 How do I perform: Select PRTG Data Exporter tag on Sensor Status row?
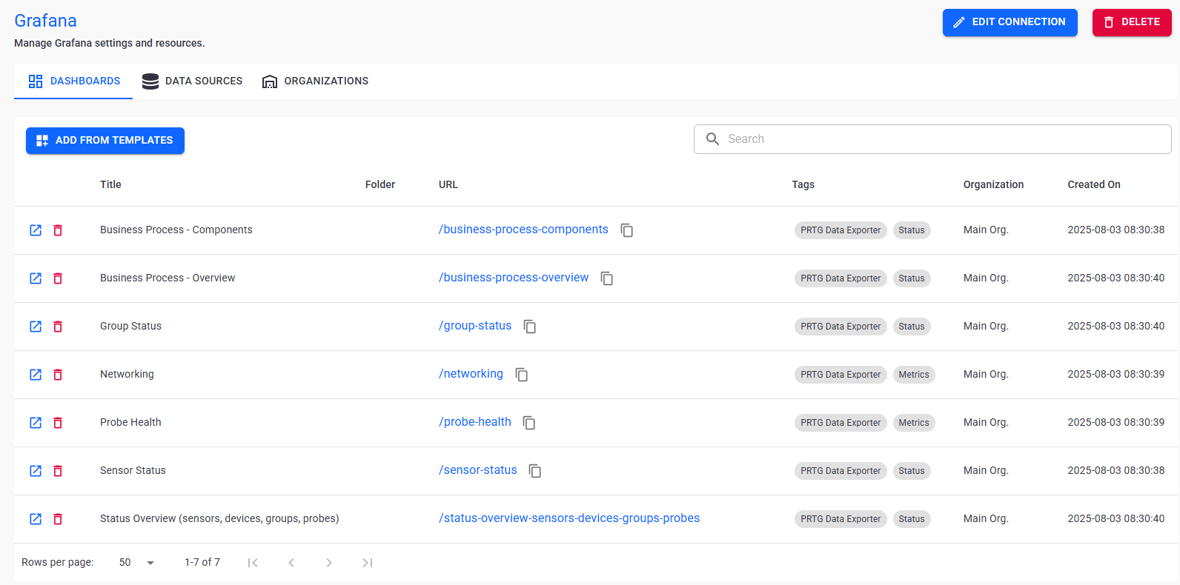coord(841,471)
